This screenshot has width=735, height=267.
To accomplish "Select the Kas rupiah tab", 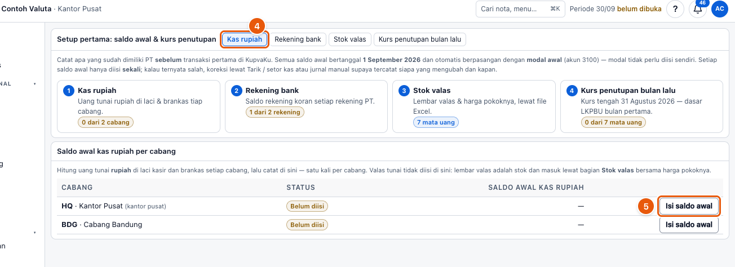I will pyautogui.click(x=244, y=39).
